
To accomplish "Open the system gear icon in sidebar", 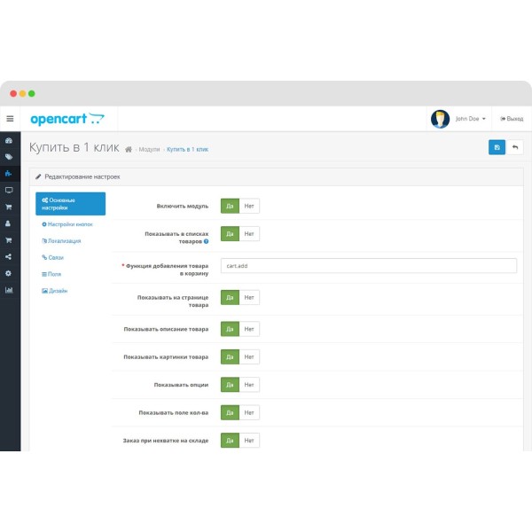I will 9,273.
